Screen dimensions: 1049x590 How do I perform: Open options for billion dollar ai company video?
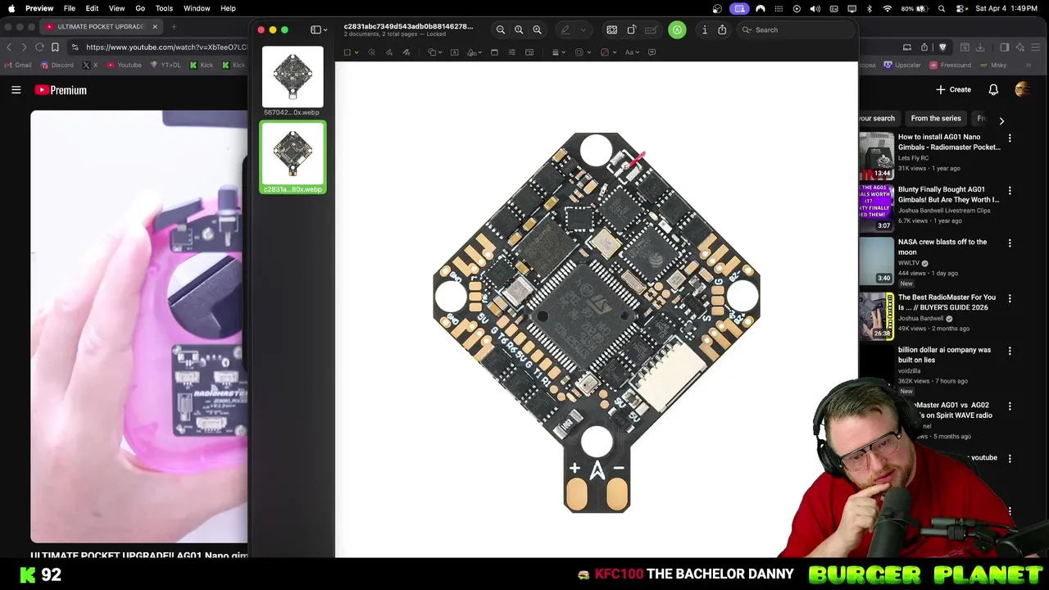click(1010, 351)
